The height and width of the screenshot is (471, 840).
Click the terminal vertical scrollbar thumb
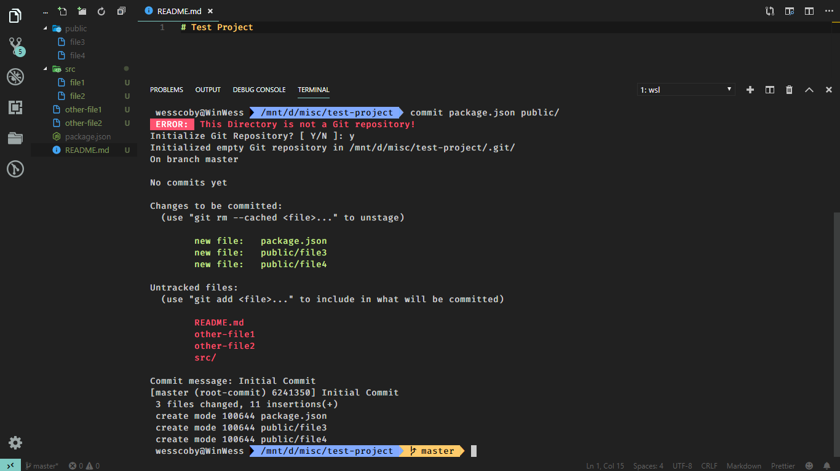836,335
